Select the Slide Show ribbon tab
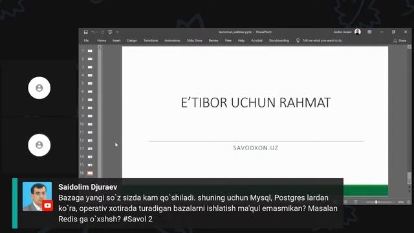Viewport: 414px width, 233px height. pyautogui.click(x=194, y=40)
